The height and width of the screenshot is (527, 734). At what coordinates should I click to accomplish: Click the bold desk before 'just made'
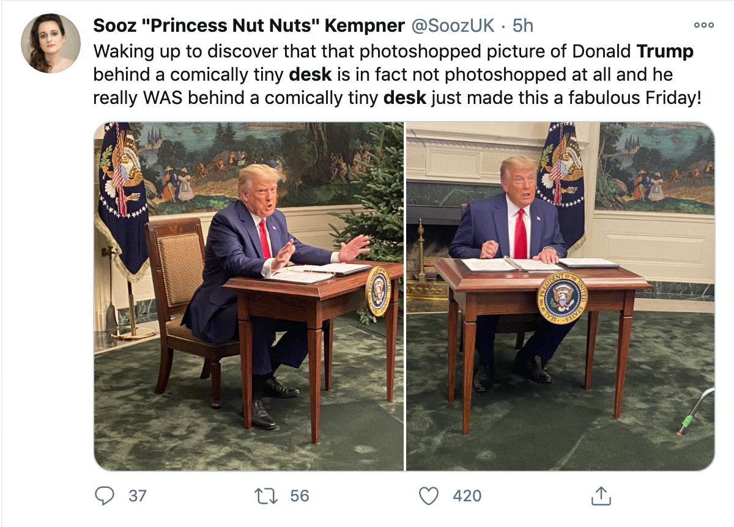click(404, 97)
